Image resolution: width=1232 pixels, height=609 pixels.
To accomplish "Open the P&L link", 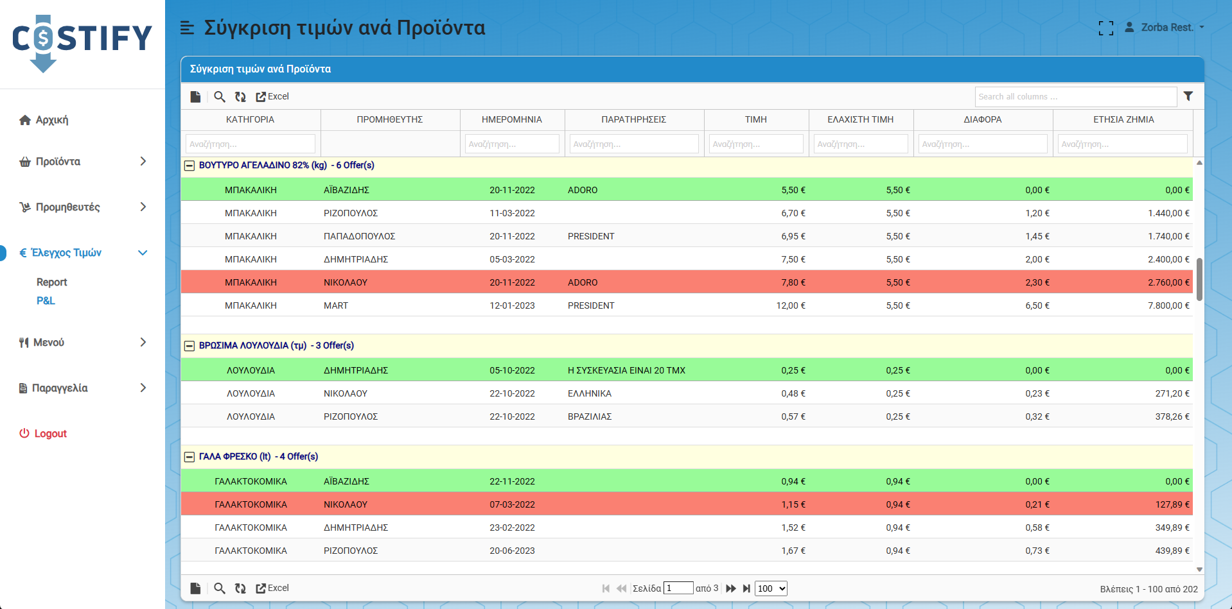I will click(x=46, y=301).
